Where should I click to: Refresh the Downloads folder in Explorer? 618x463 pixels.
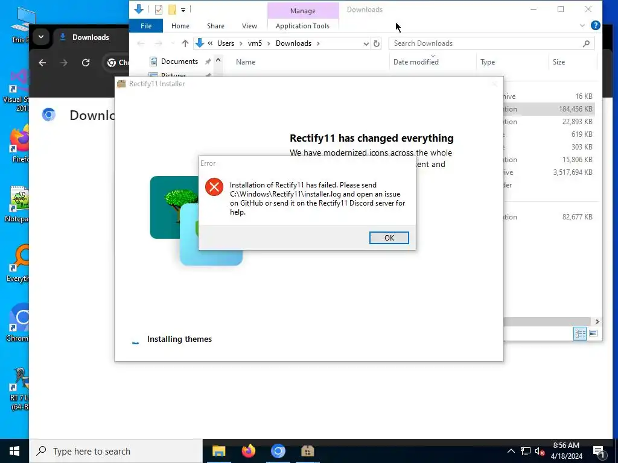(x=377, y=43)
